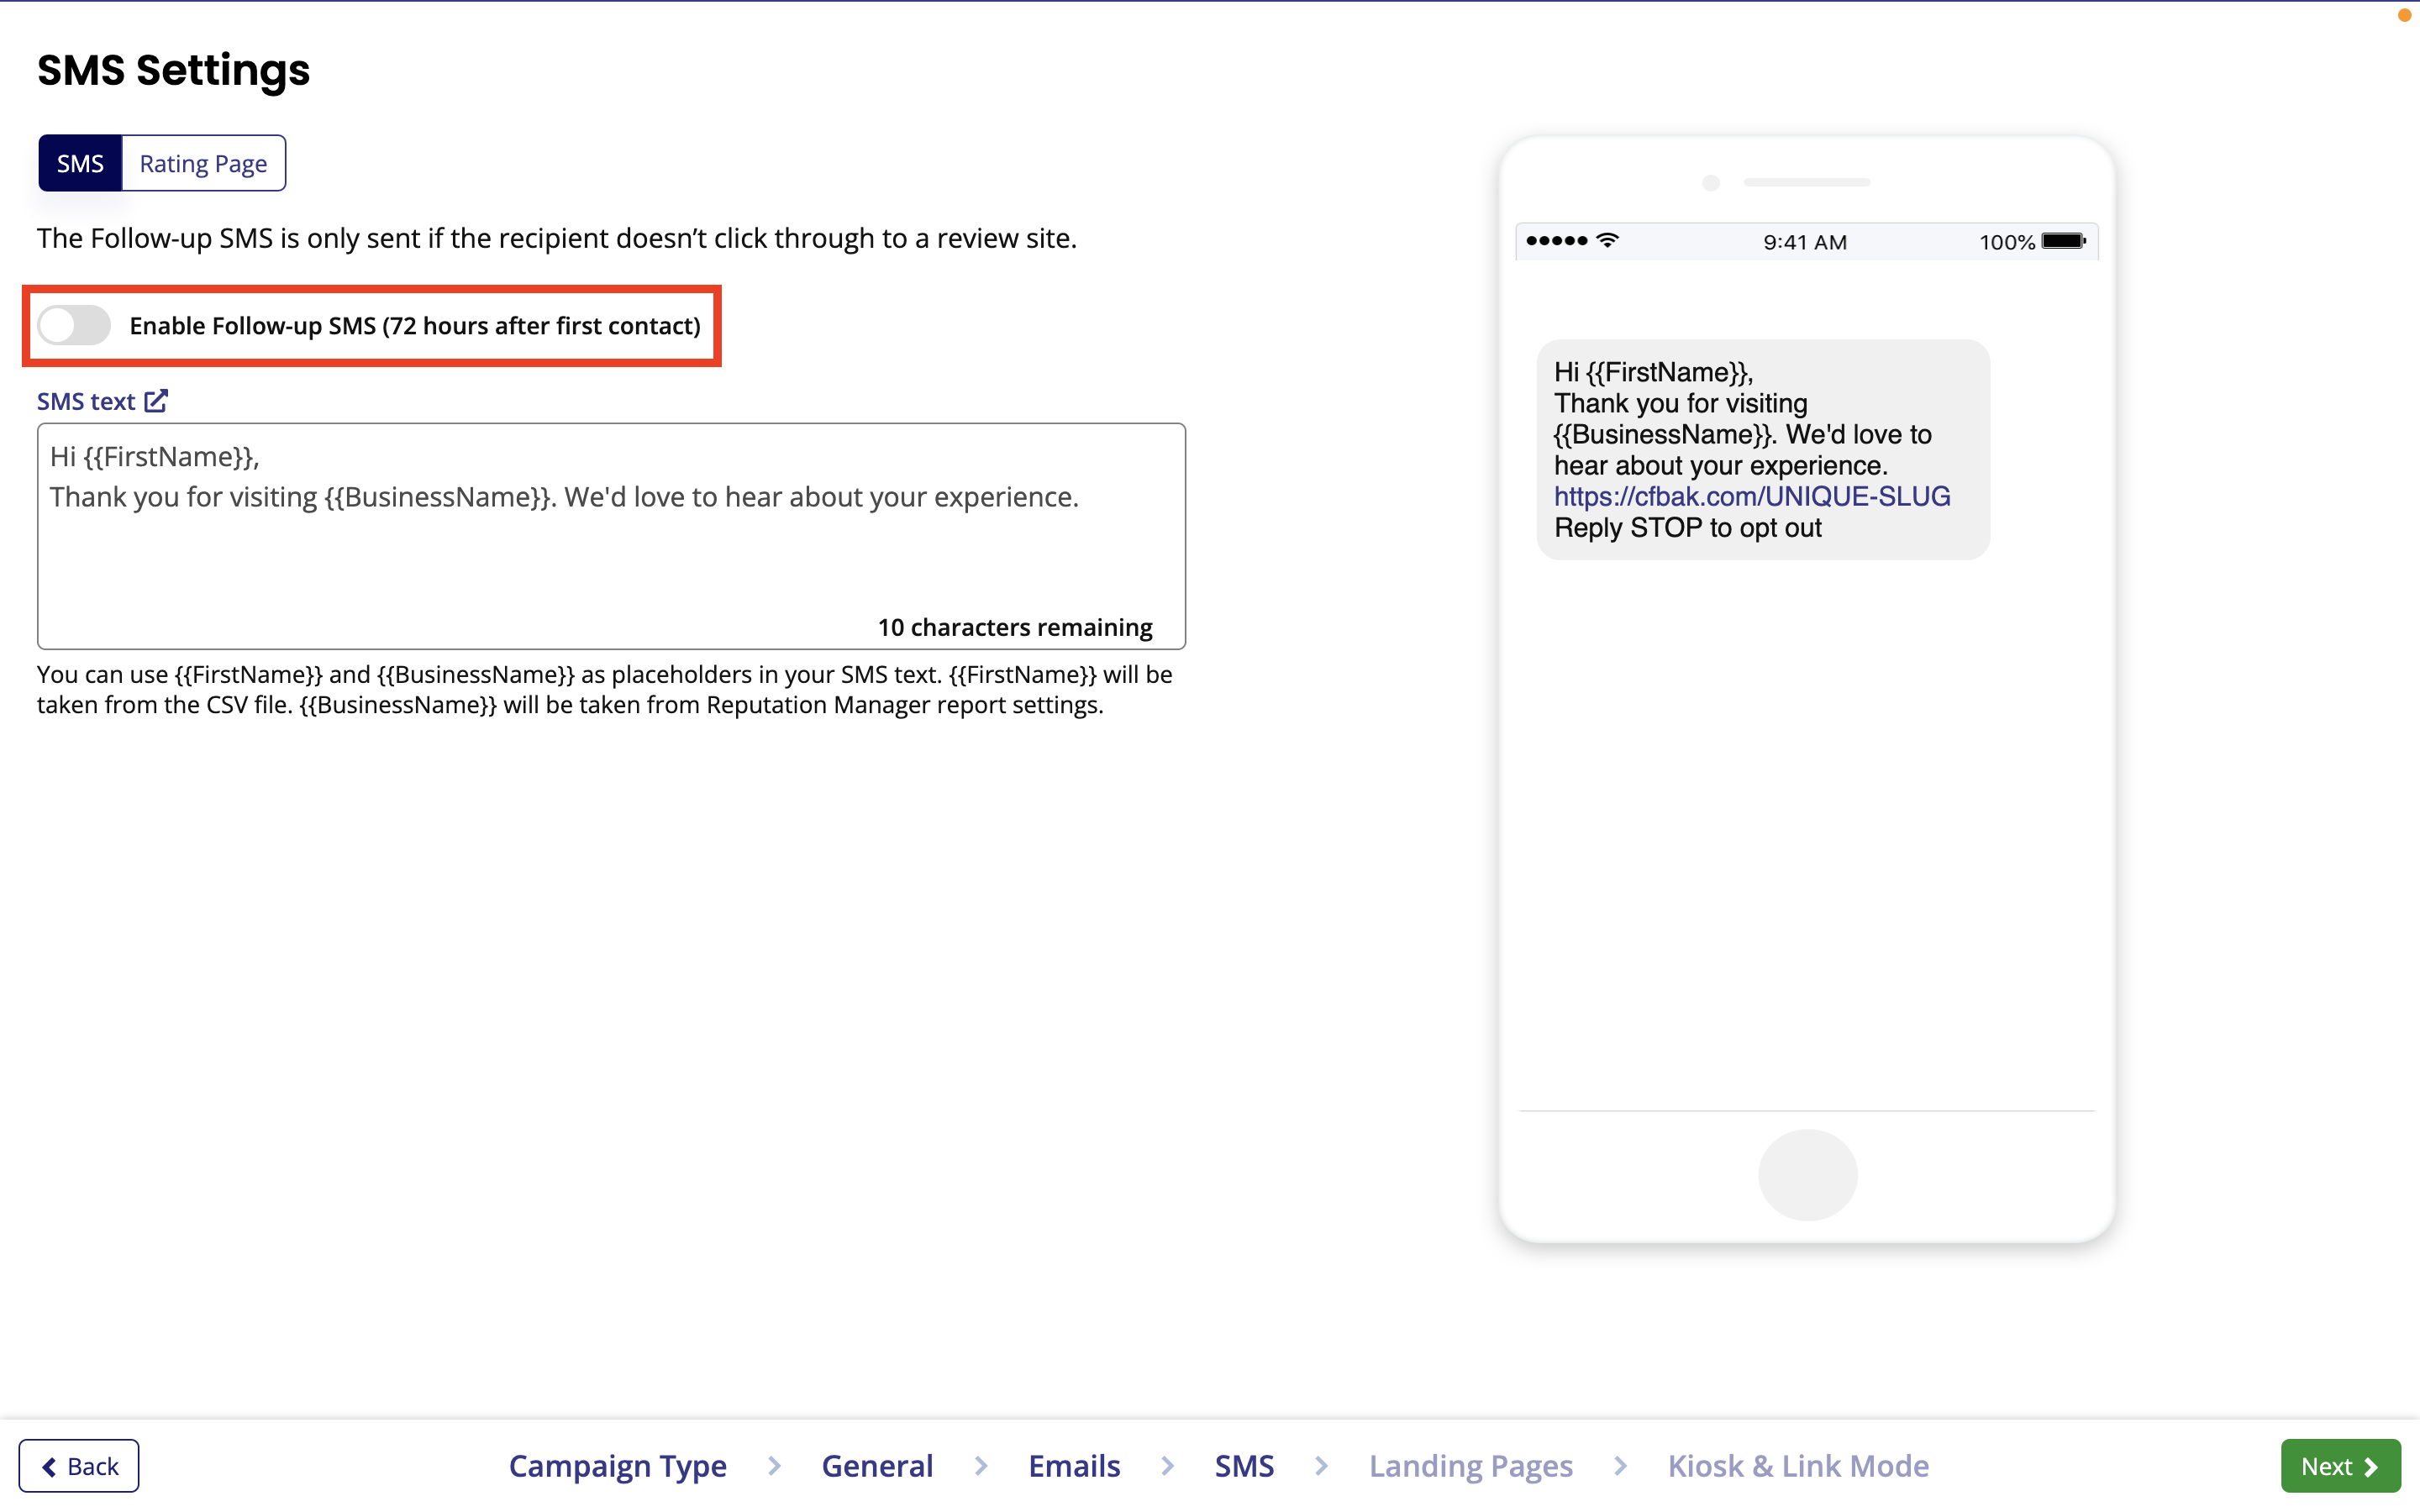The width and height of the screenshot is (2420, 1512).
Task: Click the chevron after SMS step
Action: (1321, 1466)
